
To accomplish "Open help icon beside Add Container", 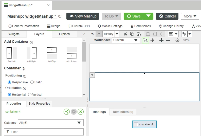I will [31, 42].
